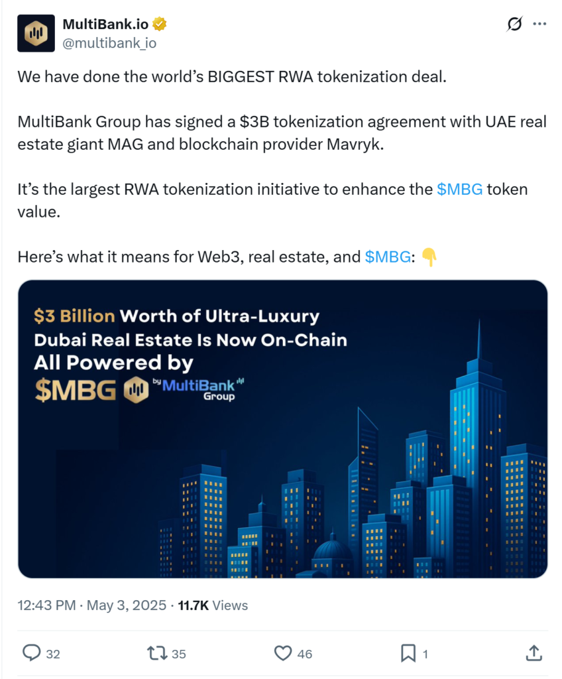Image resolution: width=562 pixels, height=679 pixels.
Task: Click the heart icon under the post
Action: (x=283, y=653)
